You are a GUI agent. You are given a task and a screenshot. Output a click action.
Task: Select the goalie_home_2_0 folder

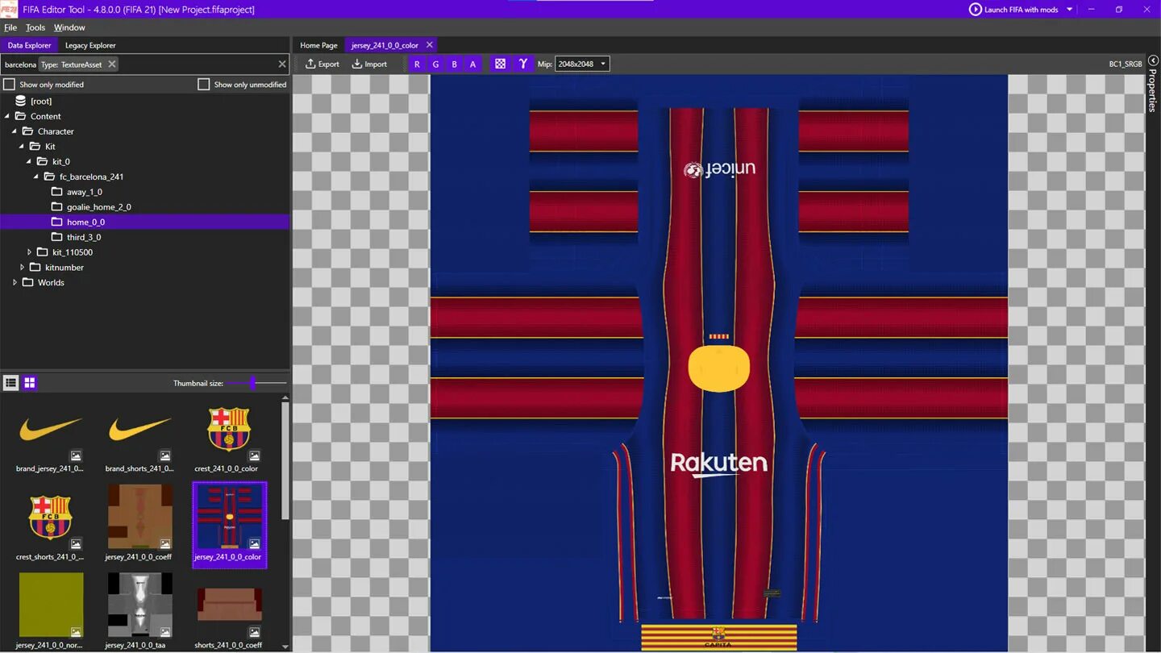(x=98, y=207)
